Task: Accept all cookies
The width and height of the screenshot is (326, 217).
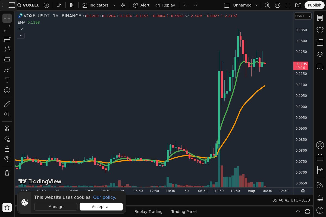Action: click(x=101, y=207)
